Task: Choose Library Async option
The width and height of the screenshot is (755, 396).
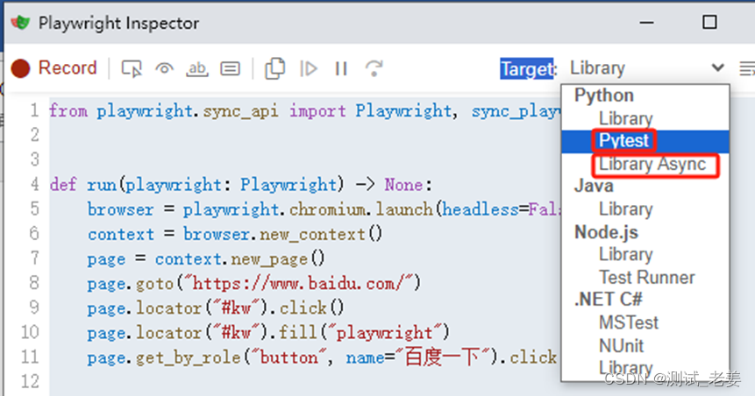Action: [652, 164]
